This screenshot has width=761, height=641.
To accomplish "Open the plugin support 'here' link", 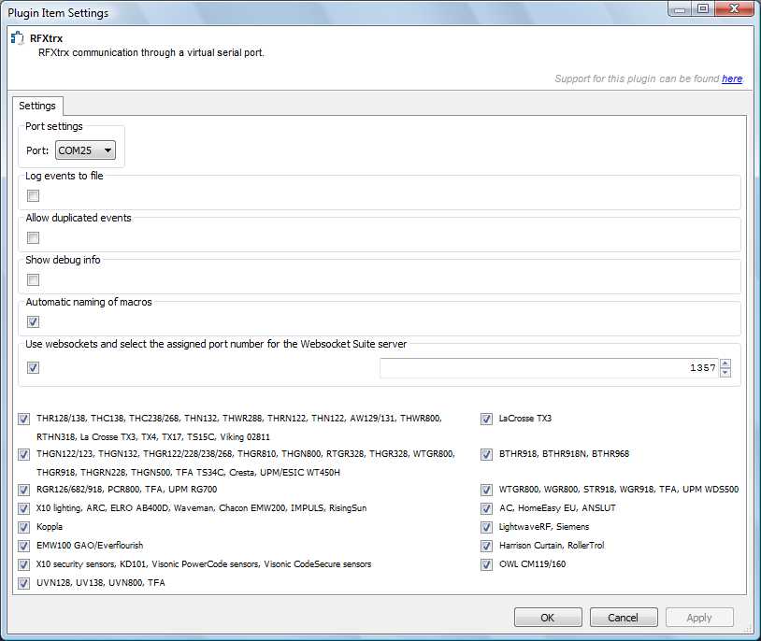I will click(x=732, y=78).
